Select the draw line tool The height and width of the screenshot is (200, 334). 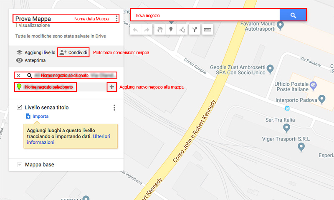[x=182, y=30]
